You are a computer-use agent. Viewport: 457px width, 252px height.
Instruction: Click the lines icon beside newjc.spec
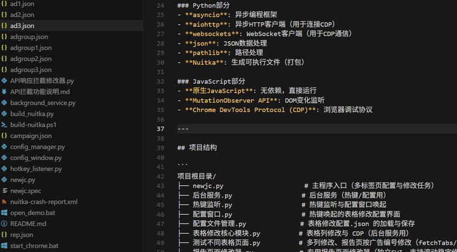[x=4, y=191]
